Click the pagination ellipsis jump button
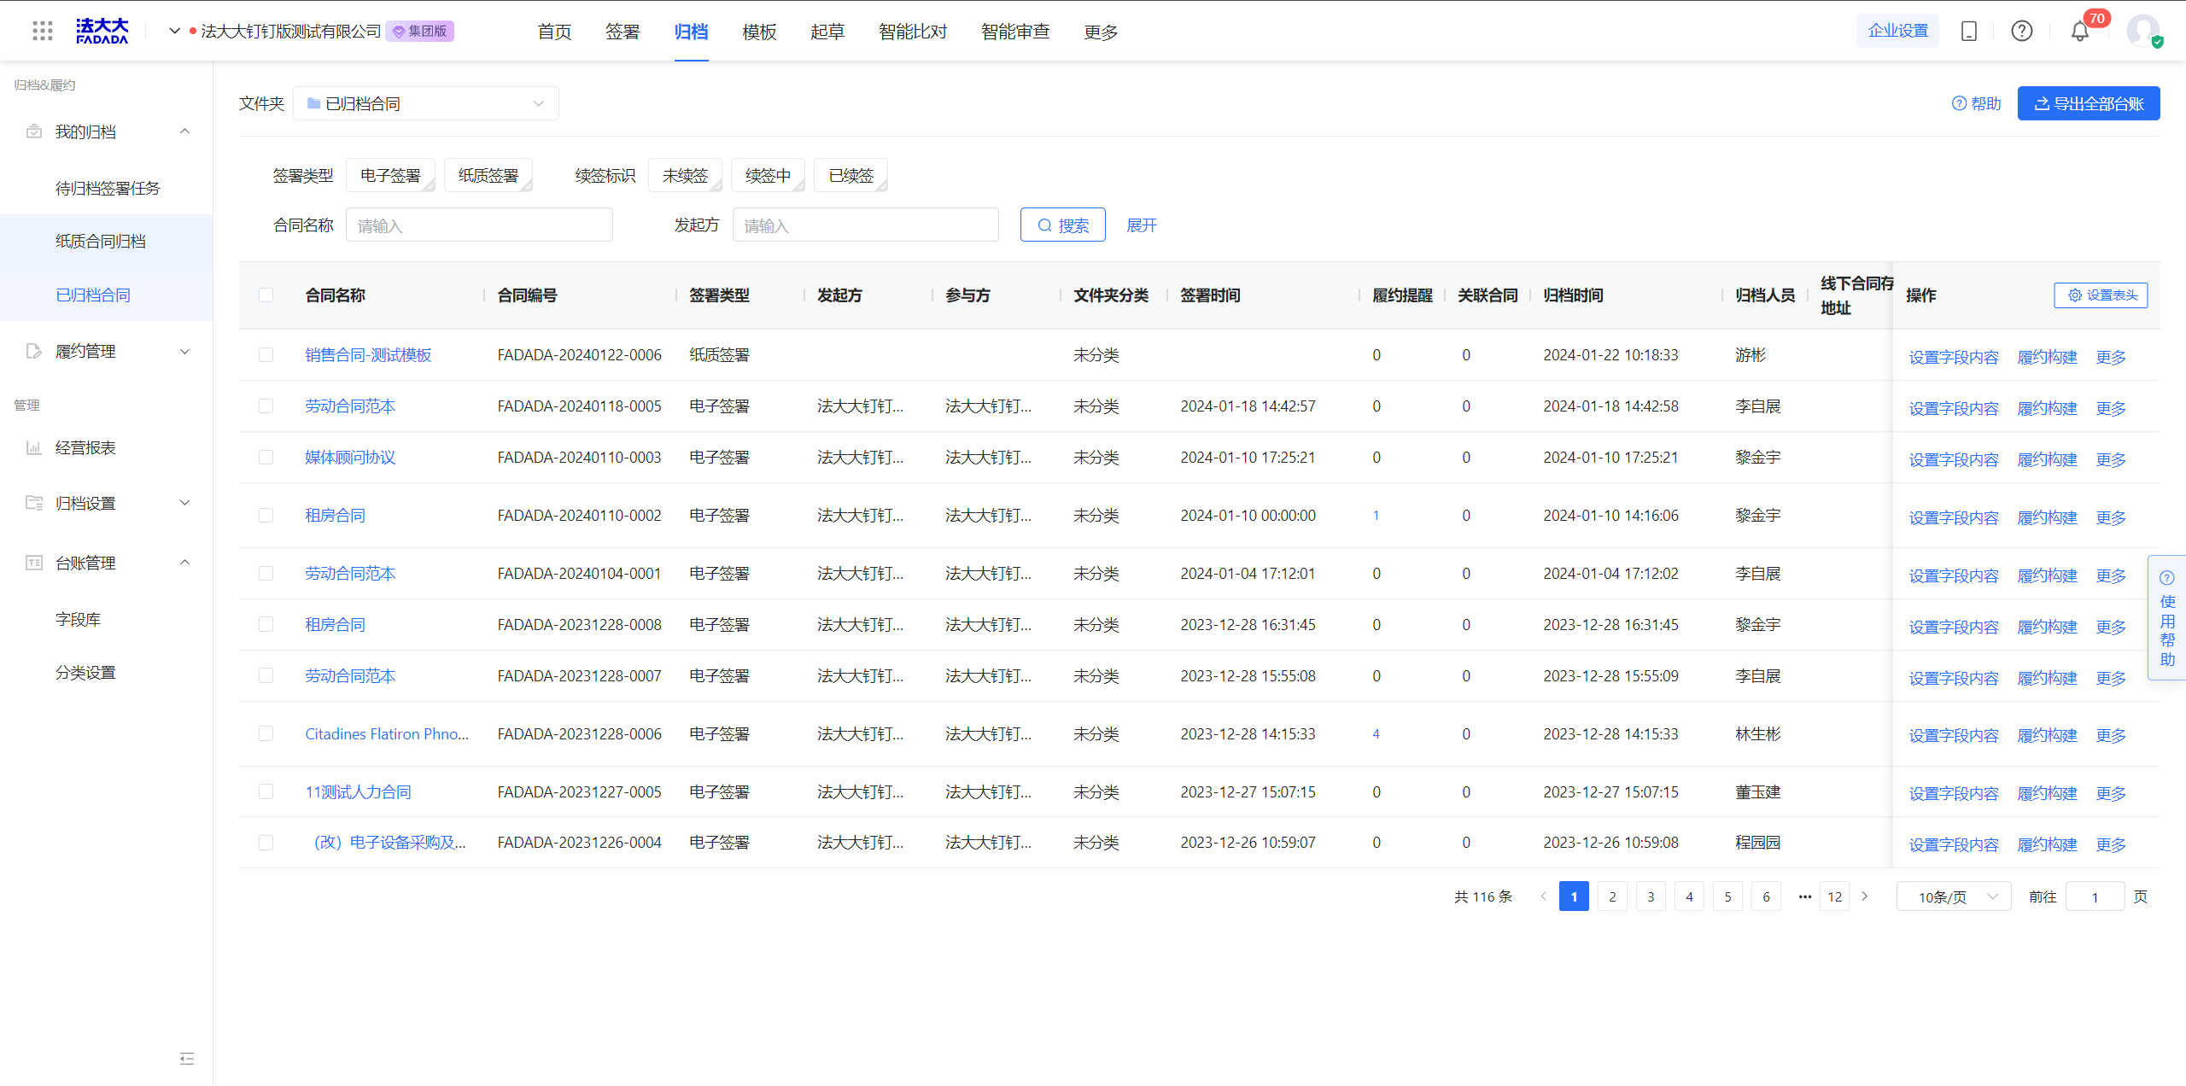This screenshot has height=1086, width=2186. 1804,896
